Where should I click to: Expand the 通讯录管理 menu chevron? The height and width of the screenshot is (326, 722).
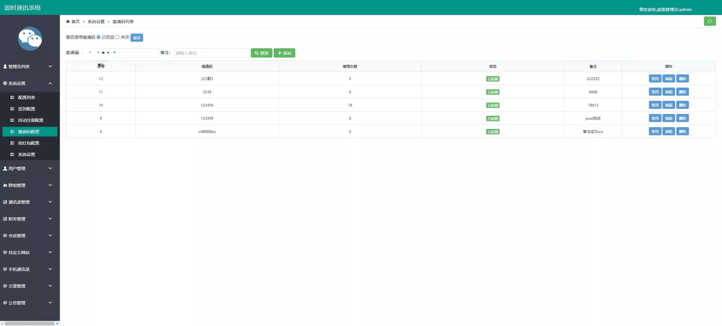tap(50, 202)
